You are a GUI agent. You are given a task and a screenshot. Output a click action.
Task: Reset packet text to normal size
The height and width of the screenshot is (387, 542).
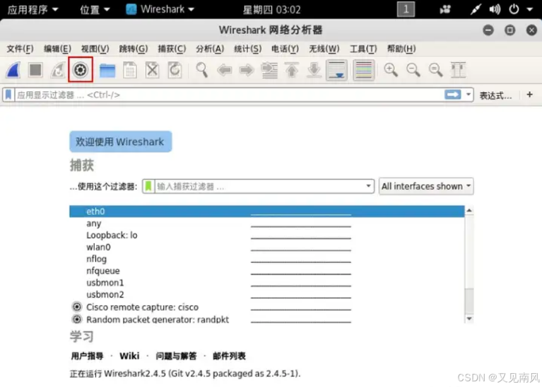tap(435, 70)
